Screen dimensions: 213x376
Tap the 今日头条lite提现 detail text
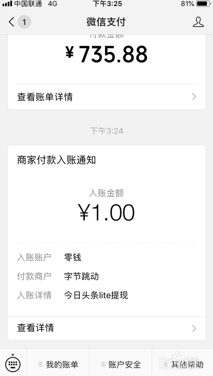pyautogui.click(x=96, y=295)
